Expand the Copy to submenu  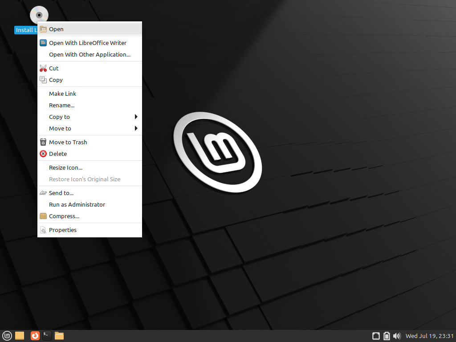[90, 117]
